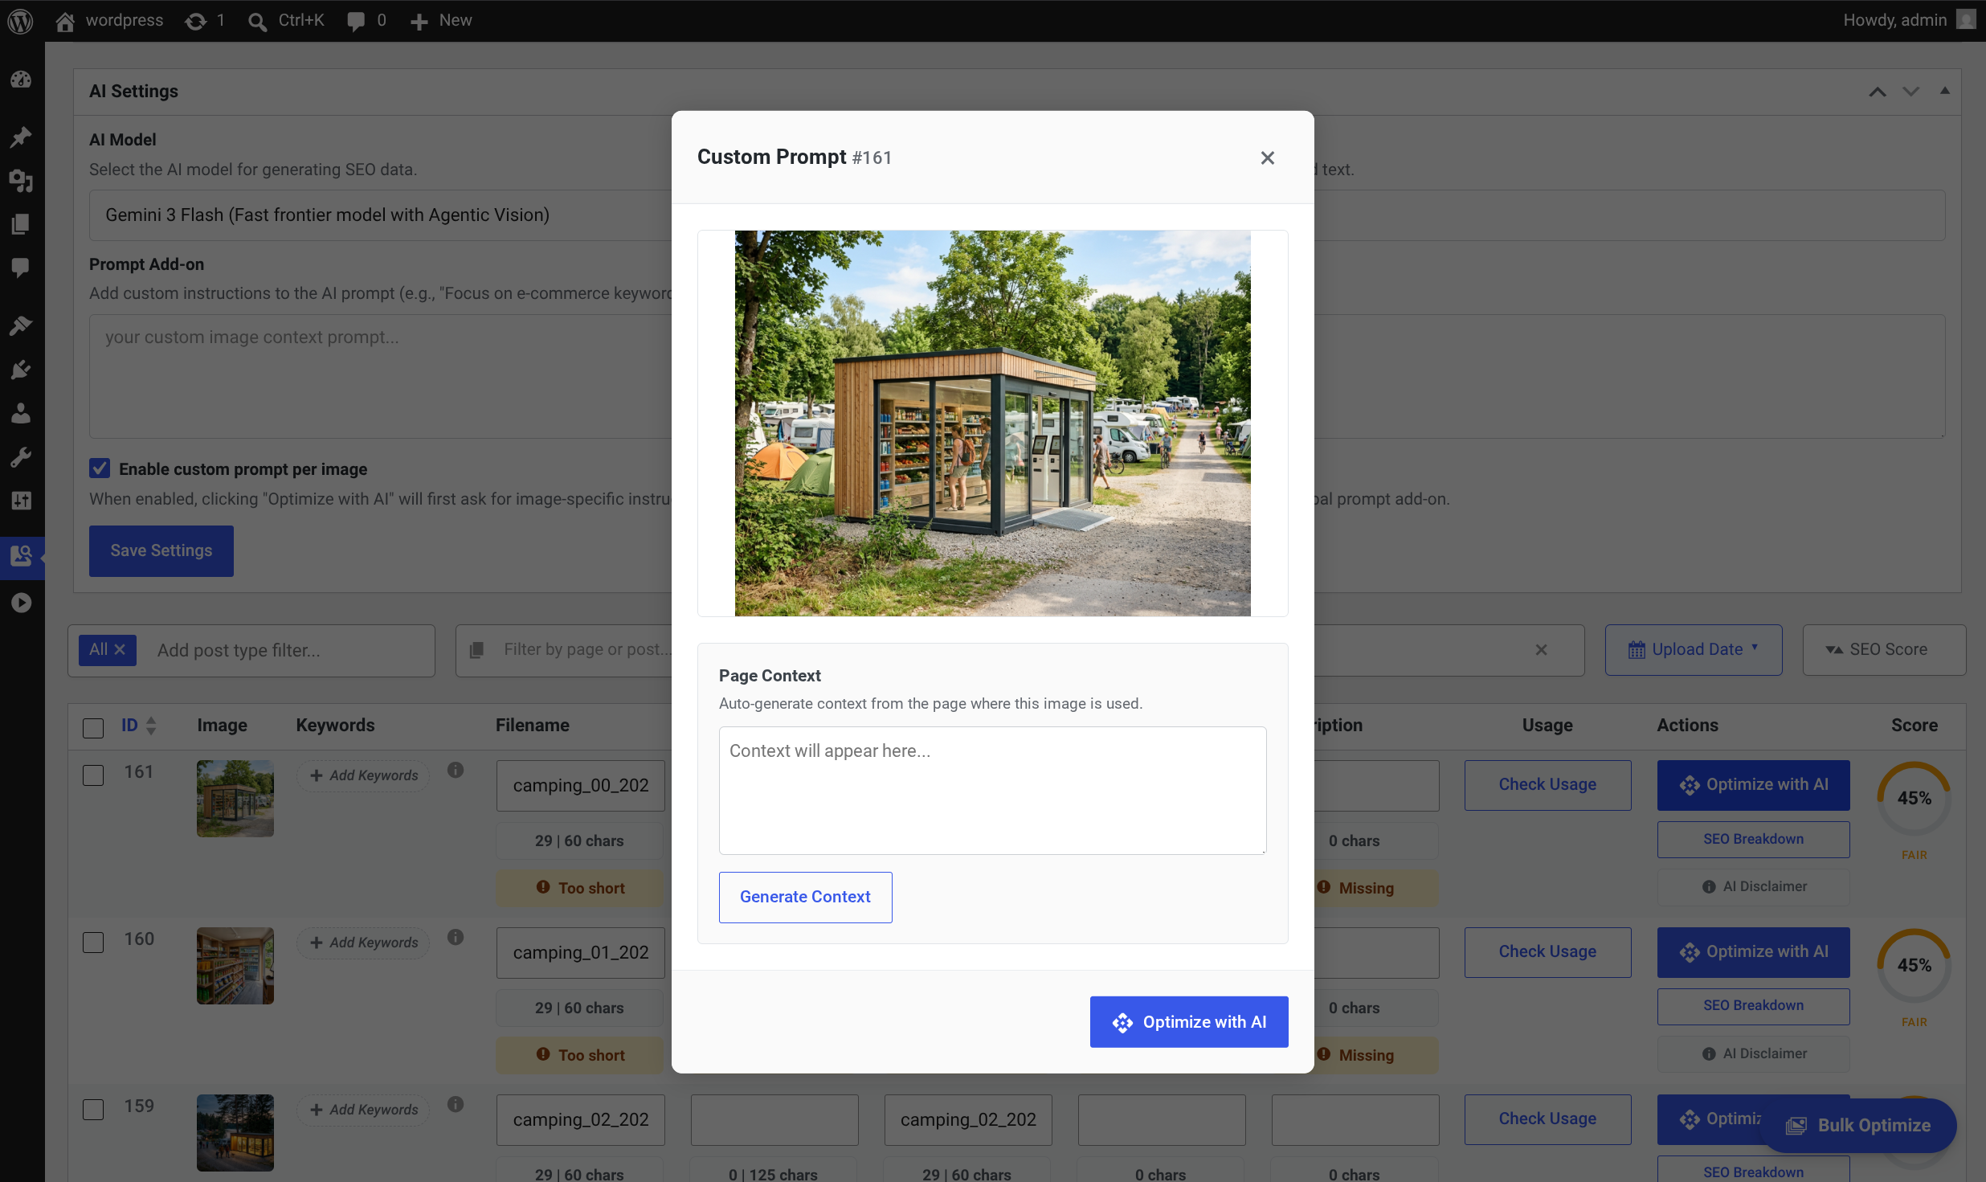Screen dimensions: 1986x1182
Task: Add Keywords for image 161
Action: (x=364, y=775)
